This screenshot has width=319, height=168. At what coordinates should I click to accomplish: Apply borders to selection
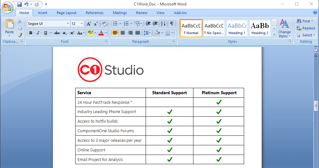point(168,33)
